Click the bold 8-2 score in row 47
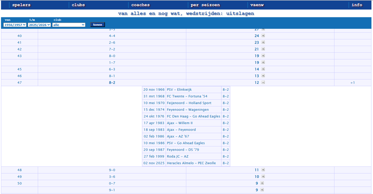 coord(112,83)
